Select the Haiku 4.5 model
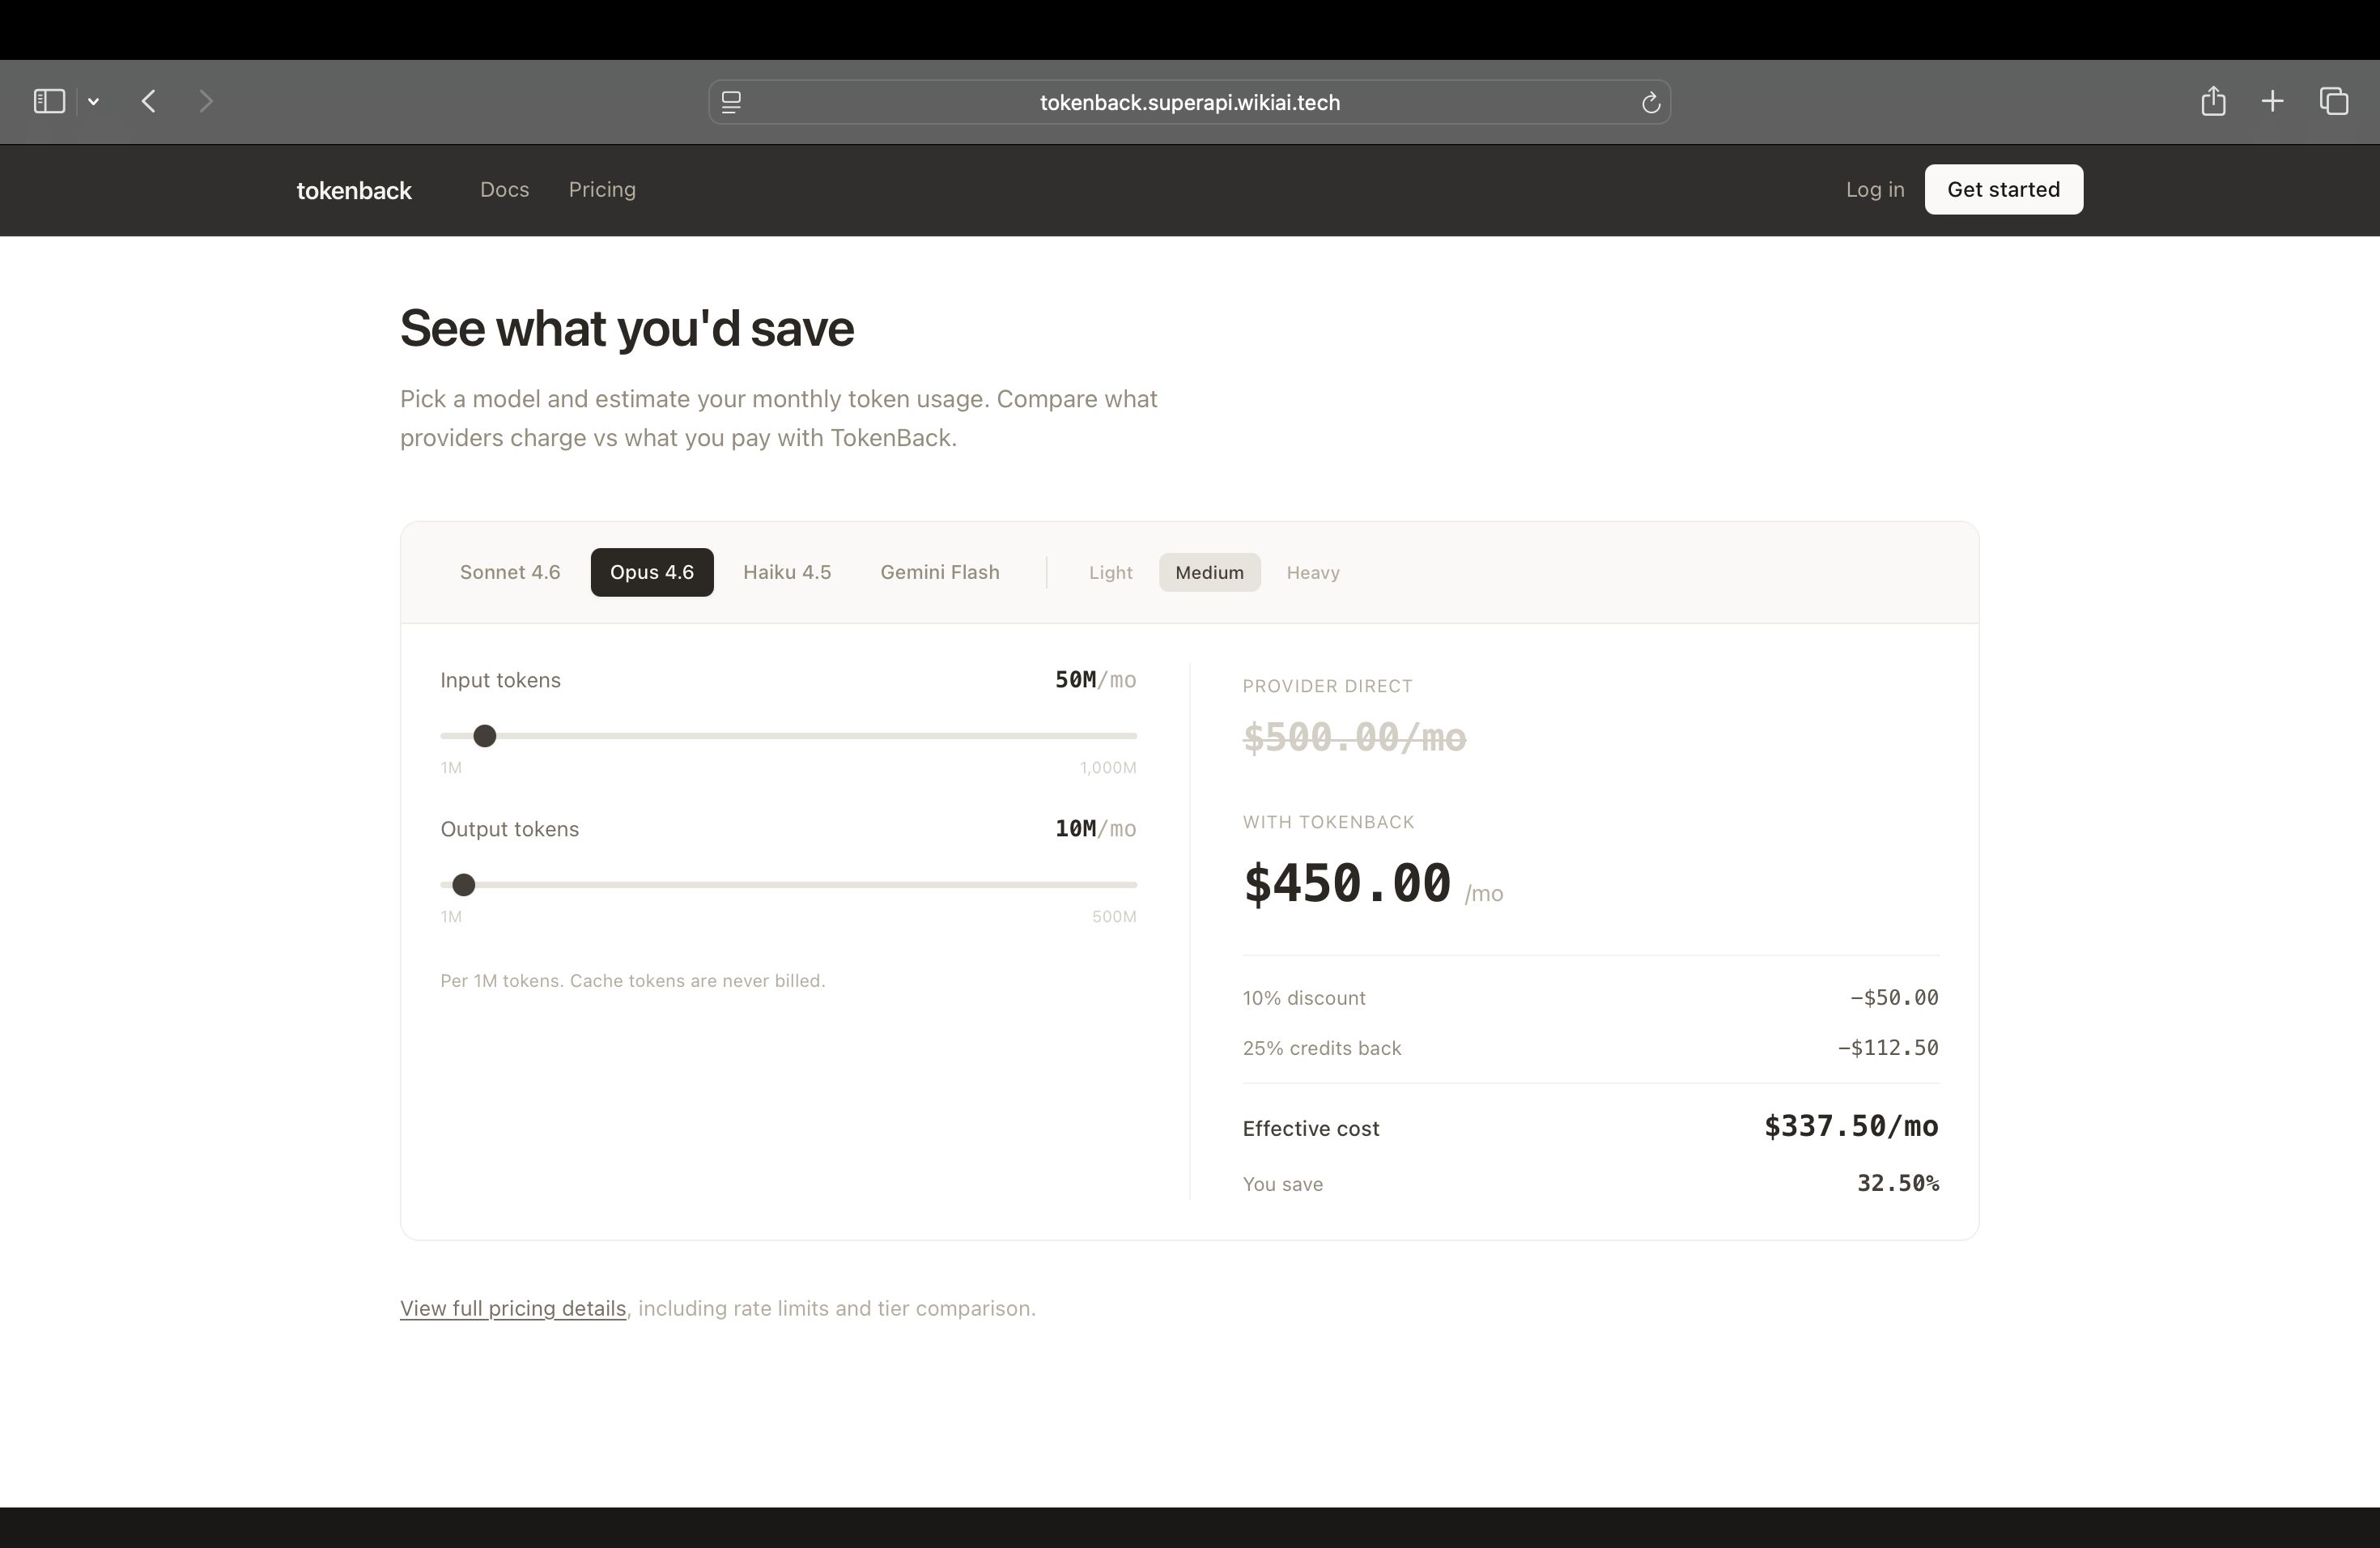This screenshot has width=2380, height=1548. 787,572
